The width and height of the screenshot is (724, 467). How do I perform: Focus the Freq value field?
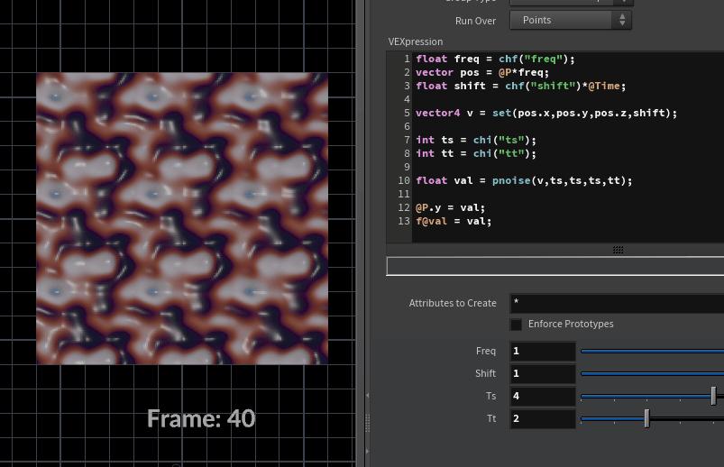point(542,351)
